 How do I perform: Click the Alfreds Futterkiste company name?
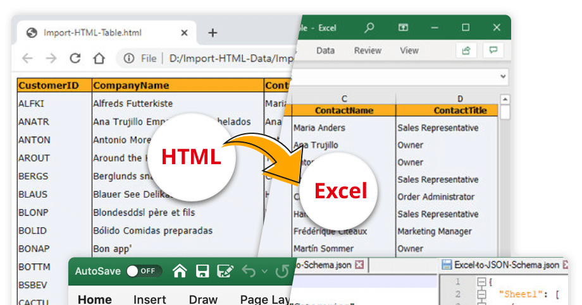(x=133, y=104)
